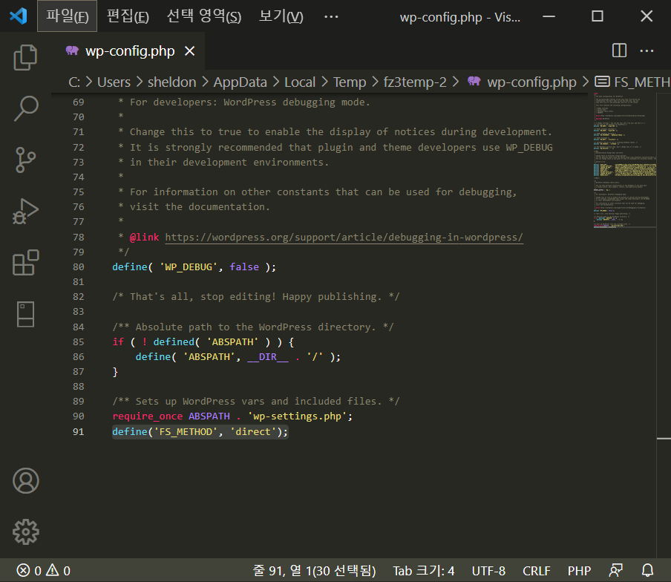Screen dimensions: 671x582
Task: Click line number 91 in the gutter
Action: click(x=79, y=431)
